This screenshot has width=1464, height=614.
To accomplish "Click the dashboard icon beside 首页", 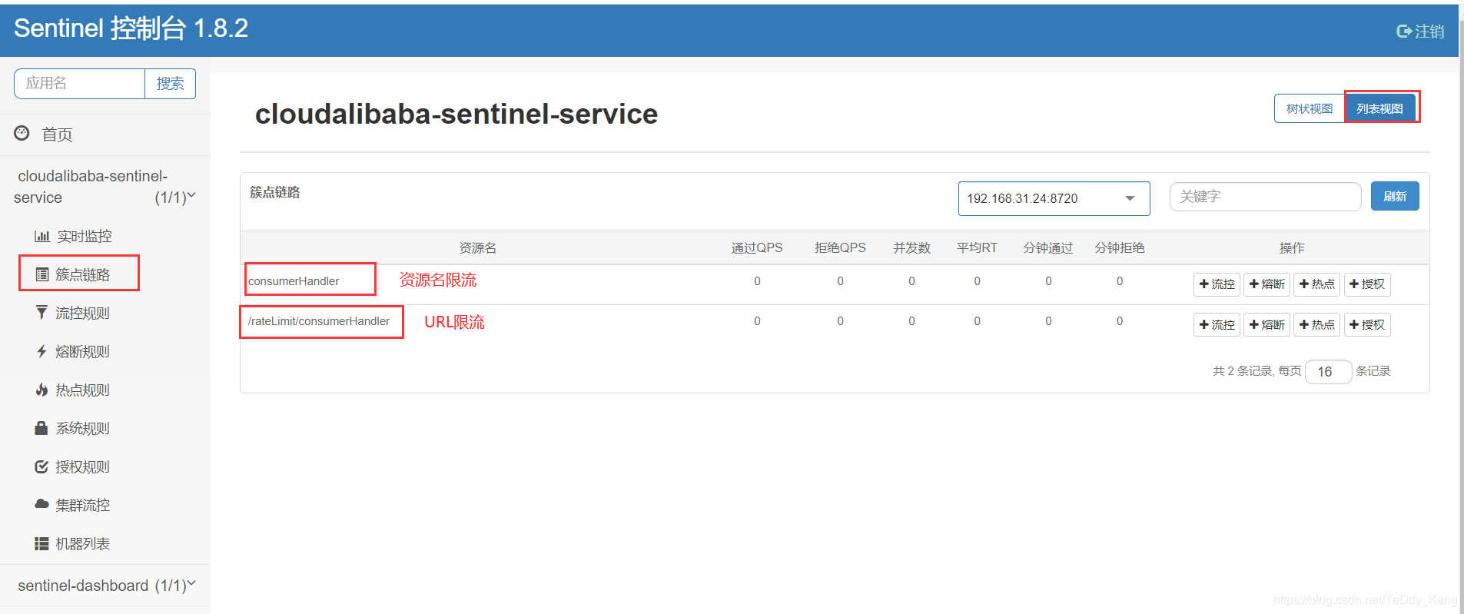I will click(x=22, y=134).
